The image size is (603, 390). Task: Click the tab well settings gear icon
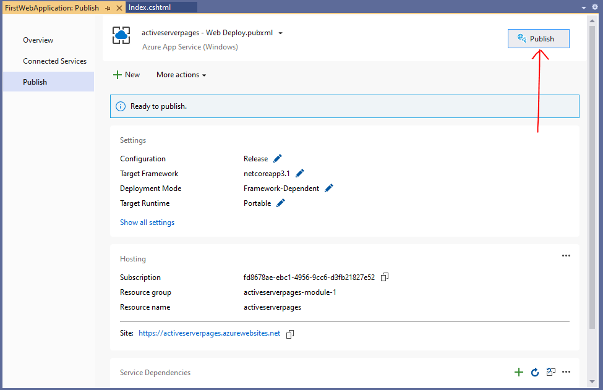tap(594, 7)
